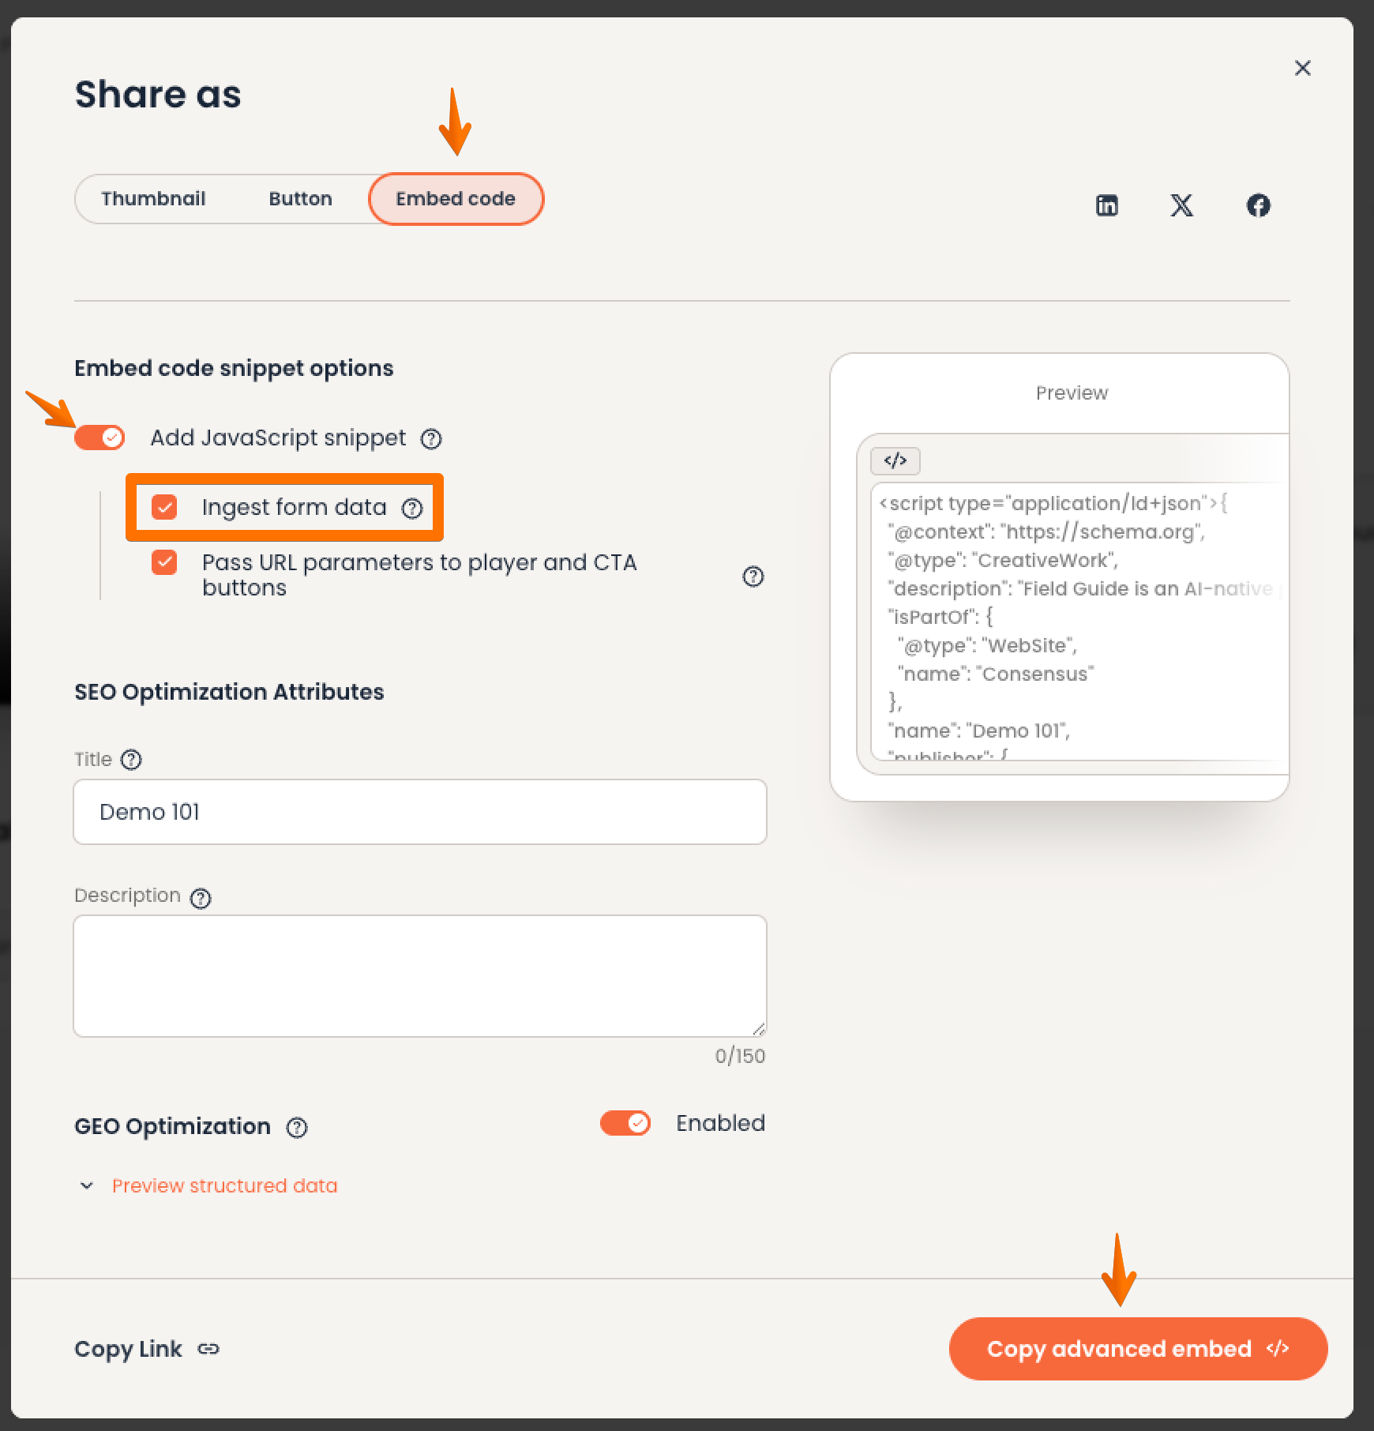Switch to the Thumbnail tab
The image size is (1374, 1431).
coord(153,199)
